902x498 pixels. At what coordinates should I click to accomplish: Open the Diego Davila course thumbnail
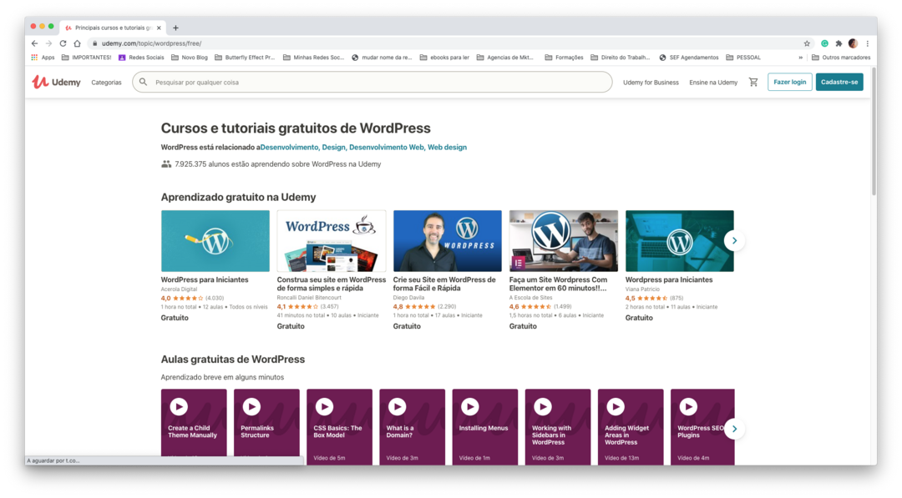[447, 241]
